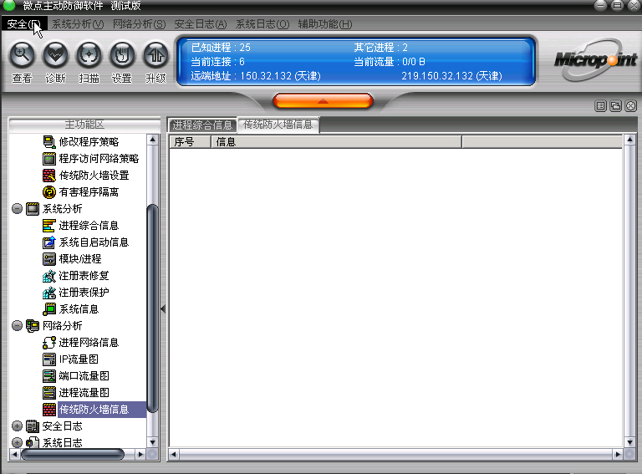Click the sidebar vertical scrollbar thumb
Image resolution: width=642 pixels, height=474 pixels.
153,308
